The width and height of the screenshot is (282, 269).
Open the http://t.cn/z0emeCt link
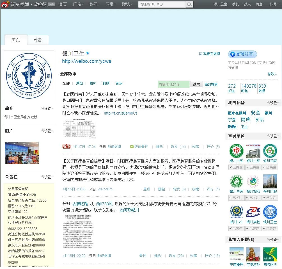point(120,113)
